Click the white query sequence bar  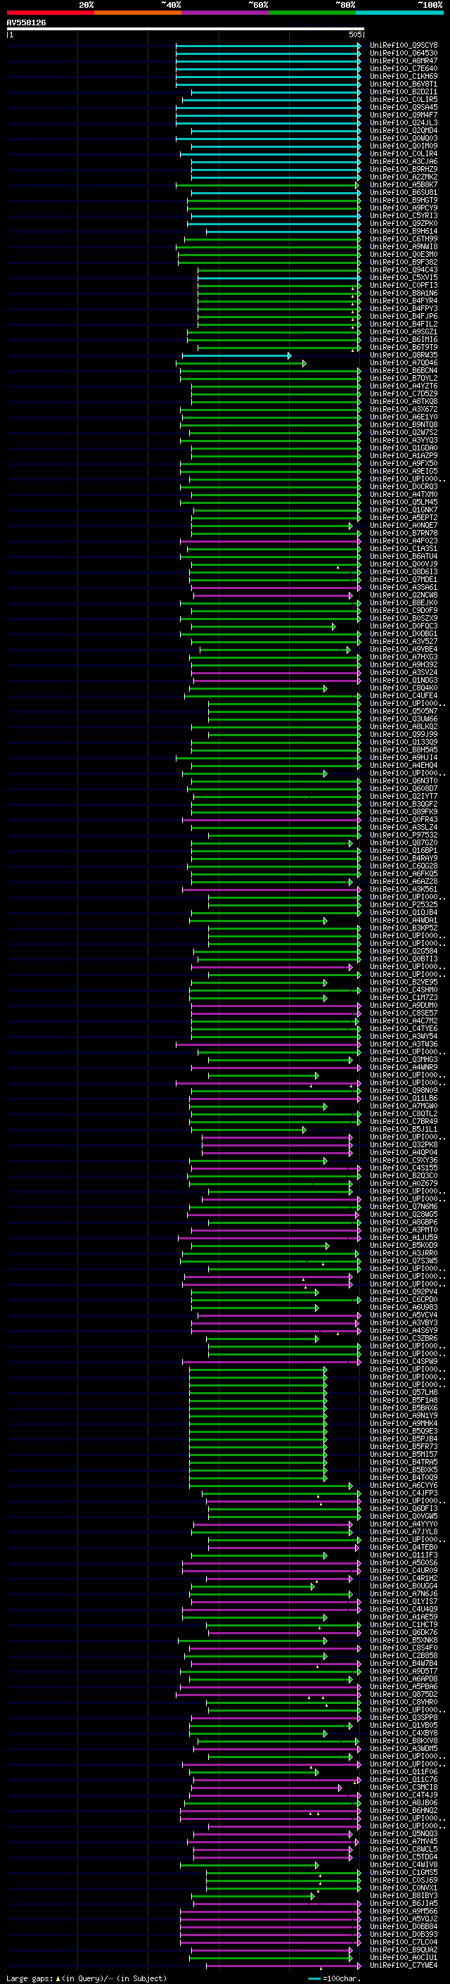(x=186, y=30)
